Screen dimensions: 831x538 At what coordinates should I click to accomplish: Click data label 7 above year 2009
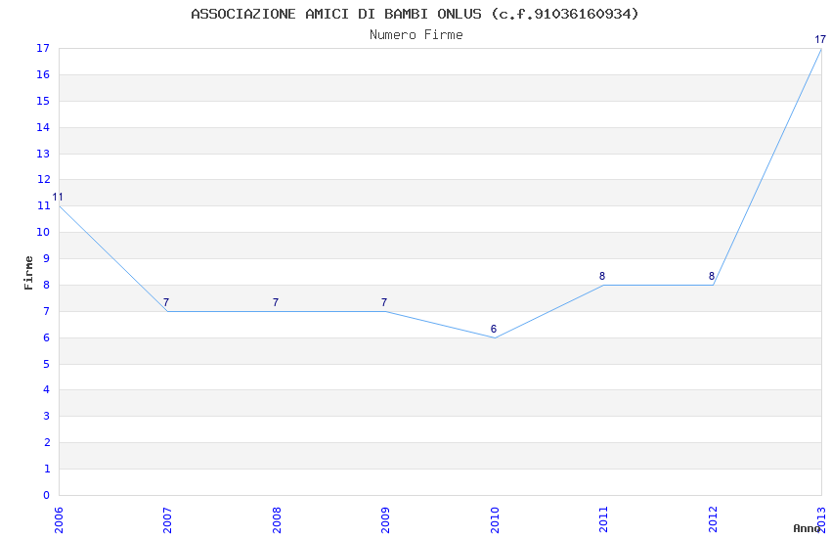click(x=384, y=302)
